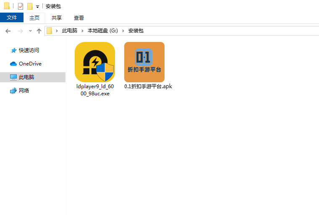Switch to the 查看 ribbon tab

pos(79,18)
